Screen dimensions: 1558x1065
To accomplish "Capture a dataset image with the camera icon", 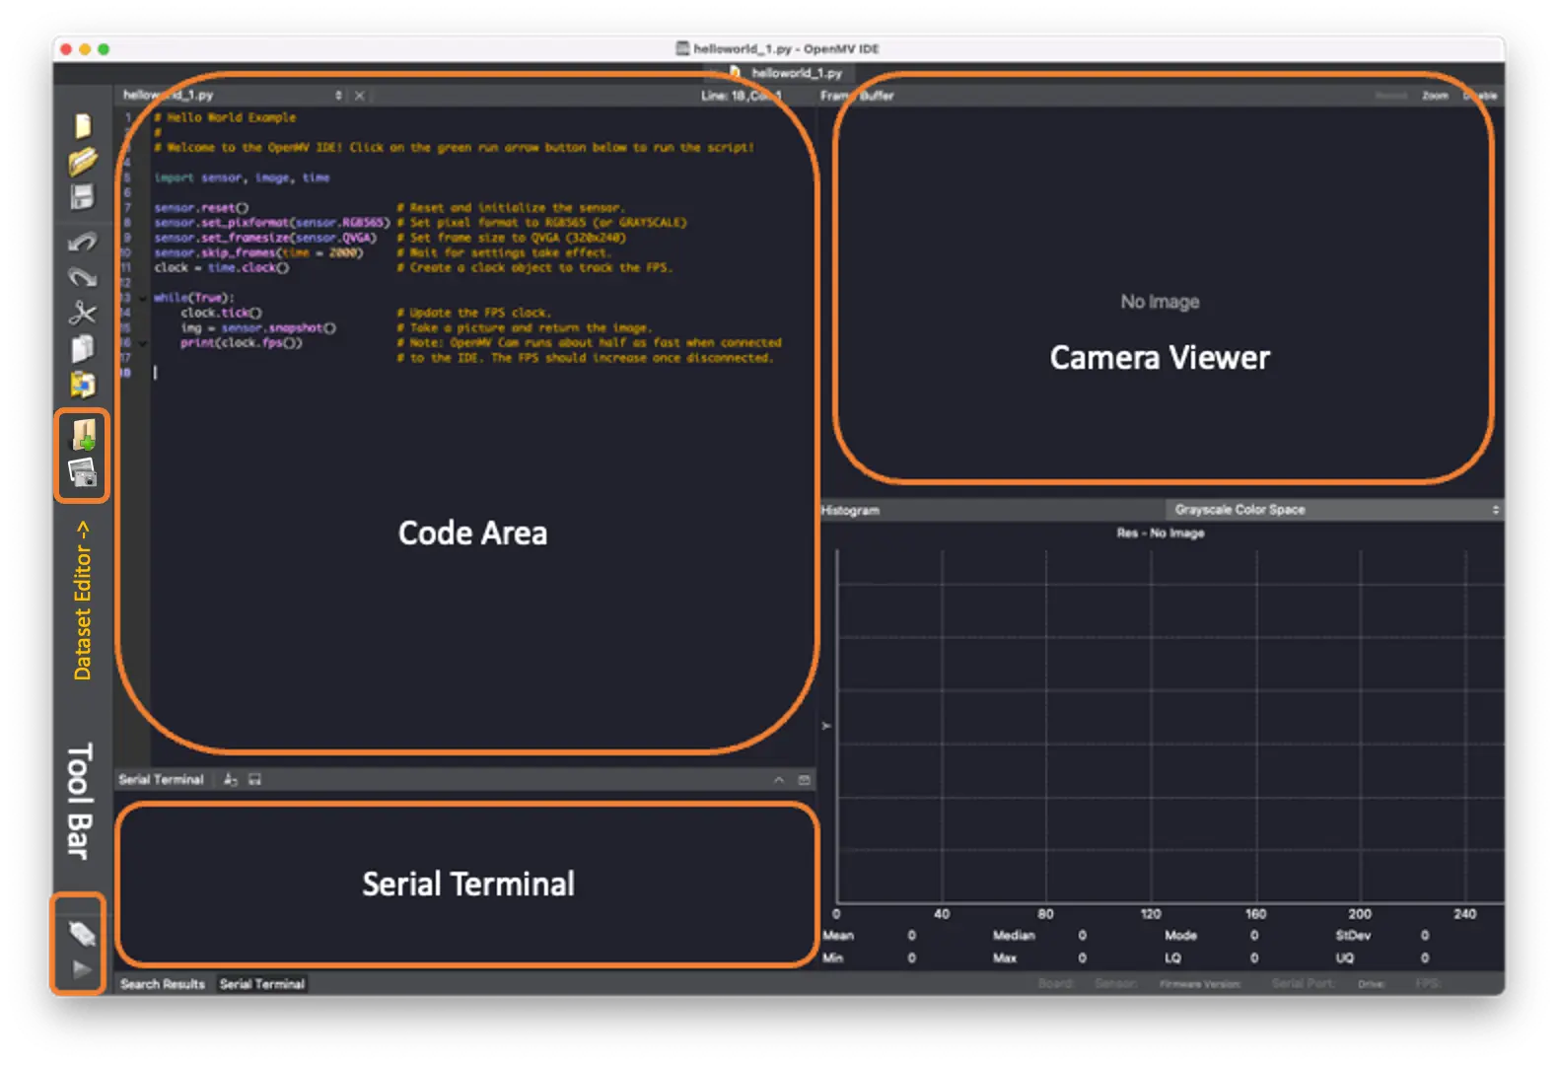I will tap(83, 474).
